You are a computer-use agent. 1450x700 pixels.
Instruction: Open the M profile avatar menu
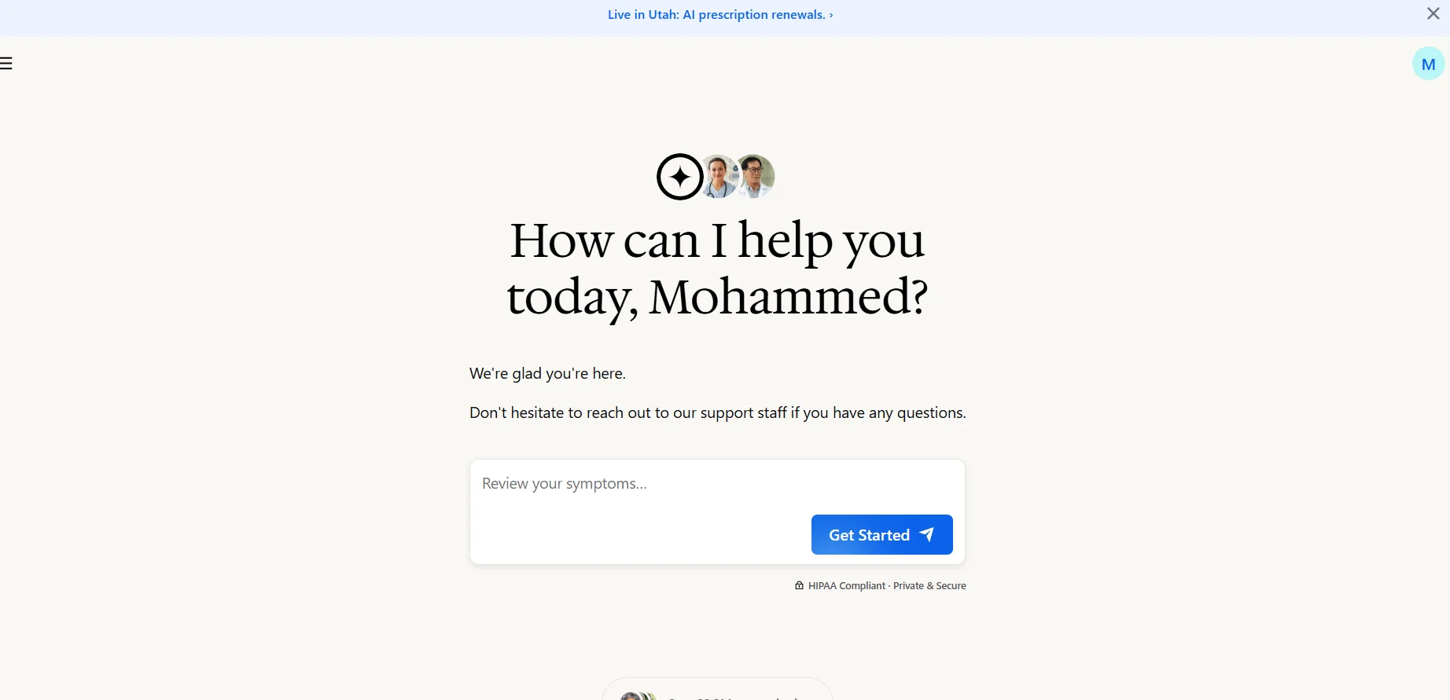coord(1428,64)
